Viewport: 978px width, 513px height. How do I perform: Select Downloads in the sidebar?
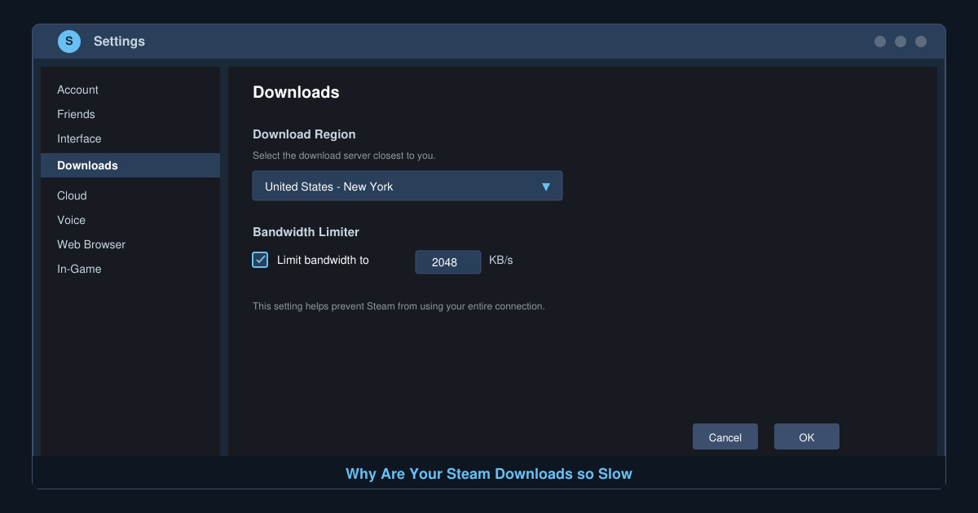(130, 165)
